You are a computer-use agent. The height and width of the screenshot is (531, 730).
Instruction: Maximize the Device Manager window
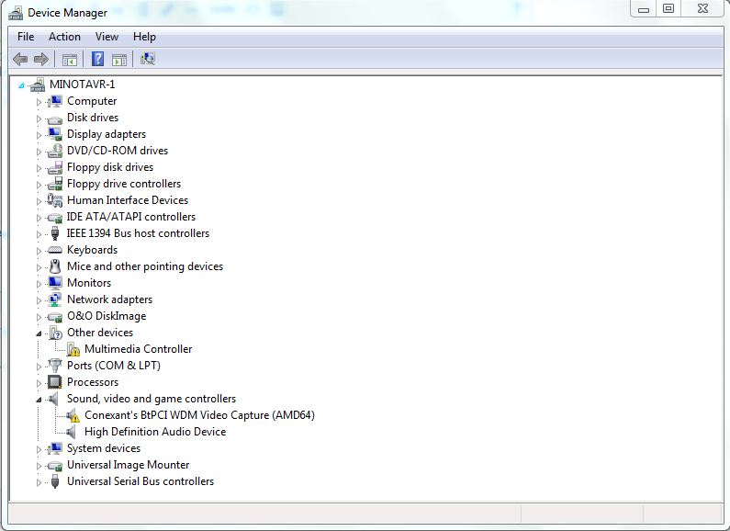[668, 9]
